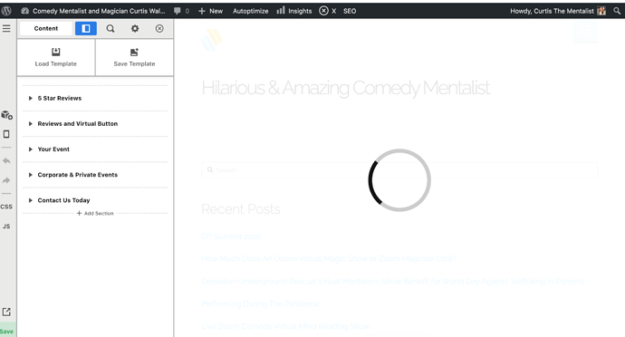Switch to the Content tab
This screenshot has height=337, width=625.
46,28
